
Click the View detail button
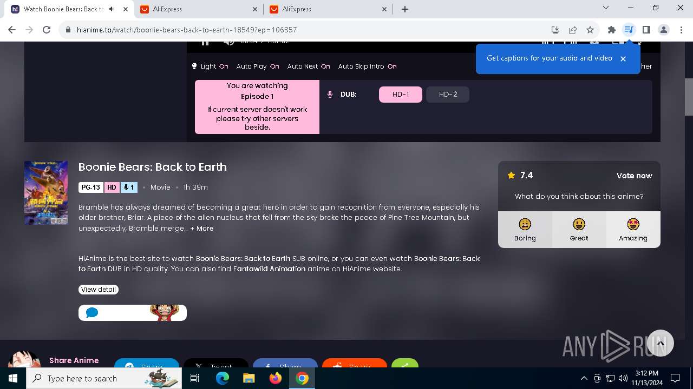tap(98, 290)
